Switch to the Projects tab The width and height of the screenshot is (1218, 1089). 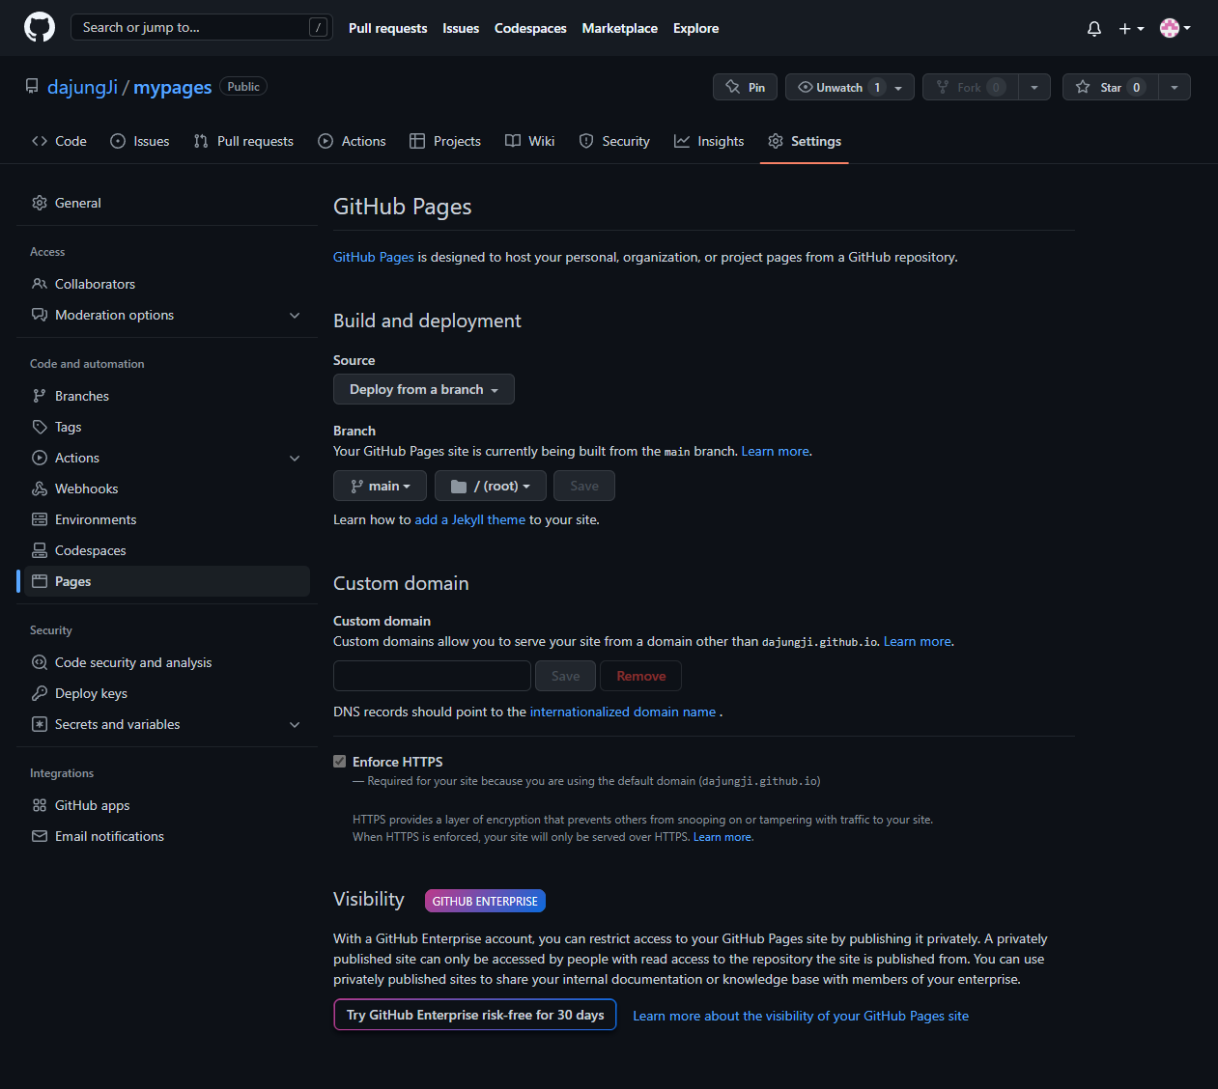click(x=445, y=141)
